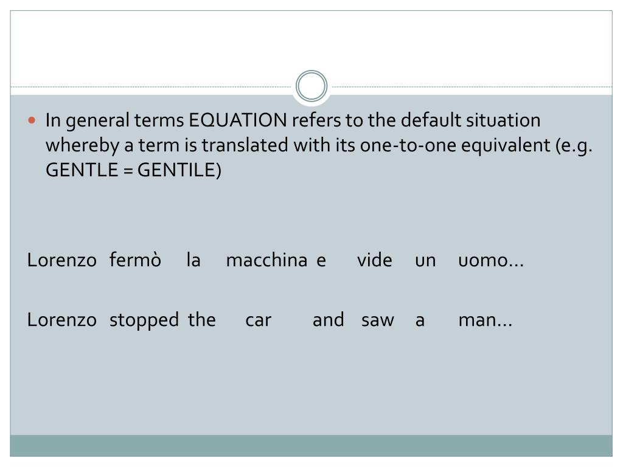Click the phrase 'one-to-one equivalent'
This screenshot has width=623, height=467.
click(454, 145)
